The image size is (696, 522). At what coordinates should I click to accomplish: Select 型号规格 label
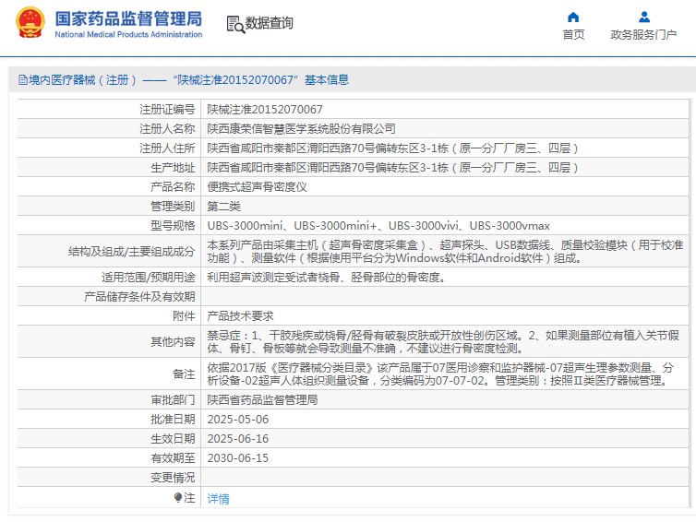pyautogui.click(x=173, y=226)
